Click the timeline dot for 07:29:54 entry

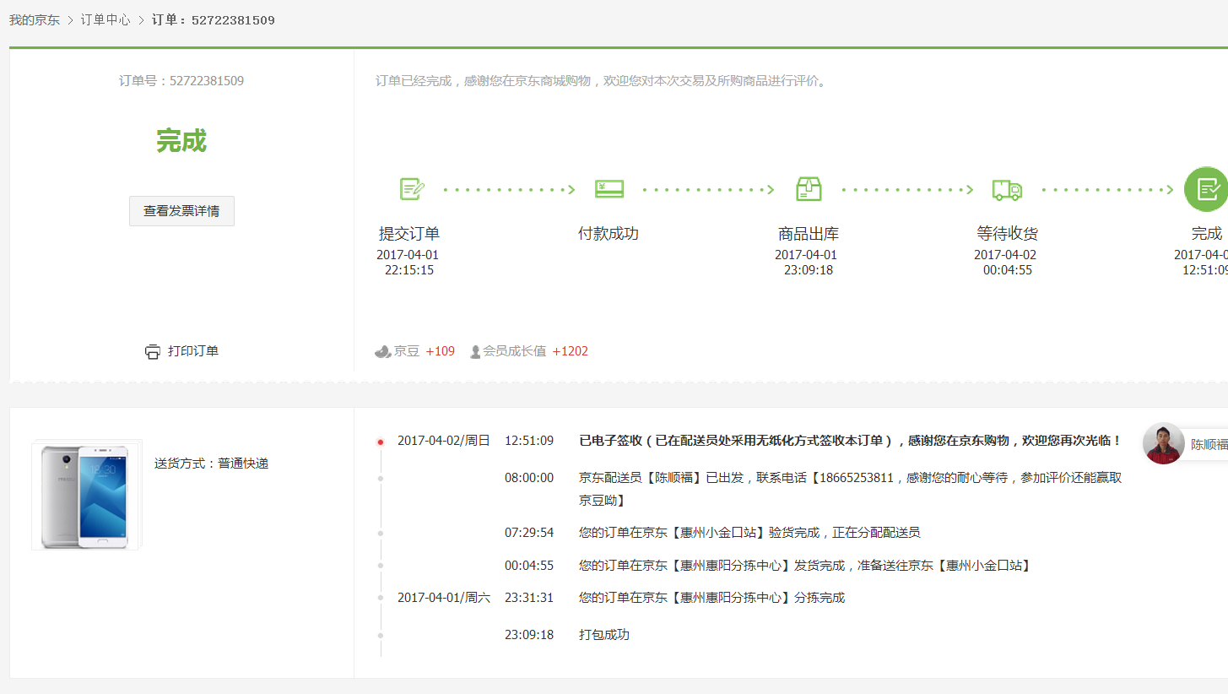pos(381,534)
